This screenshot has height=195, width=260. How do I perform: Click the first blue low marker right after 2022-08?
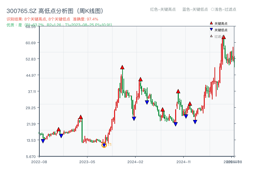tap(43, 141)
